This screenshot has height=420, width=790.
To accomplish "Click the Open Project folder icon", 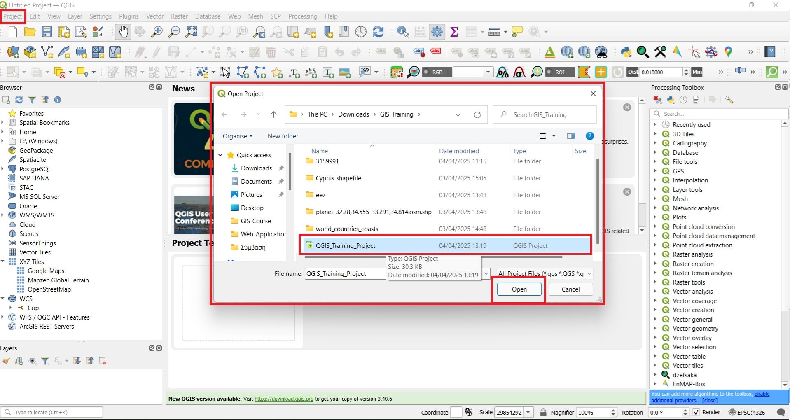I will click(x=30, y=32).
